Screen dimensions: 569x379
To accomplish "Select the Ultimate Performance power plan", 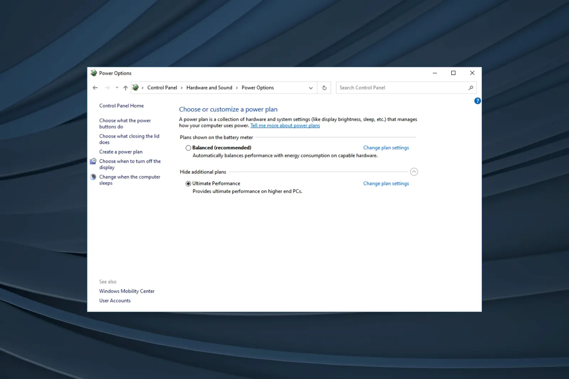I will point(188,184).
